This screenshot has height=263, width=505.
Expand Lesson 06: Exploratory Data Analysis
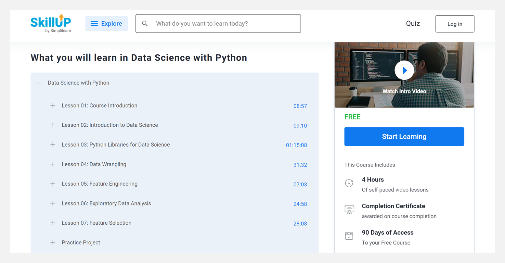53,203
